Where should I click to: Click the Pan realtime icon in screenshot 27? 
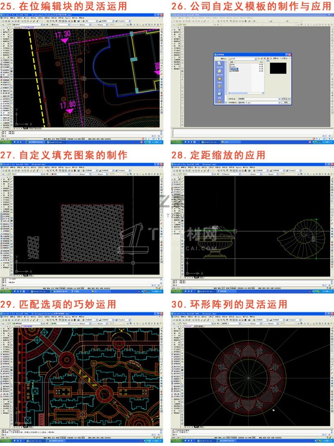48,170
